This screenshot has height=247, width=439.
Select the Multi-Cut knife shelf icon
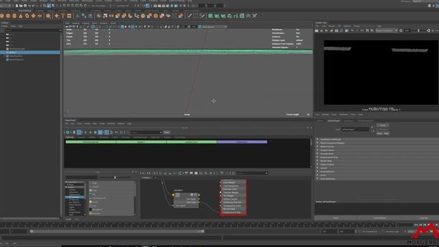(189, 16)
